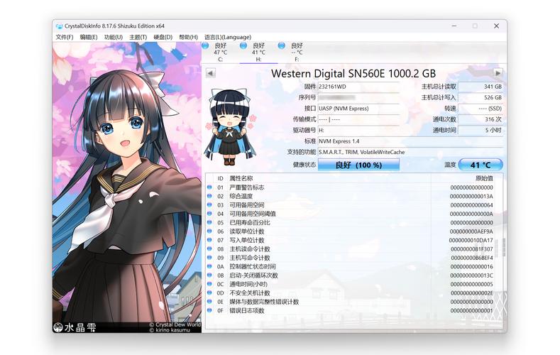Click the power-on hours value 5 小时
This screenshot has height=355, width=560.
pos(481,131)
